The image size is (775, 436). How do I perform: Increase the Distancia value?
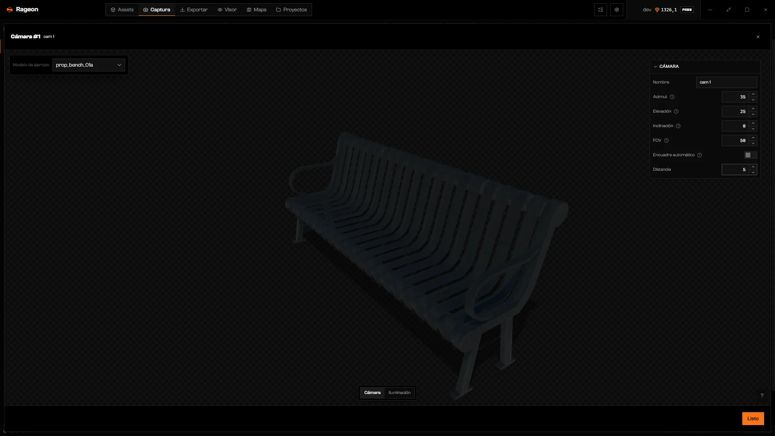point(753,167)
